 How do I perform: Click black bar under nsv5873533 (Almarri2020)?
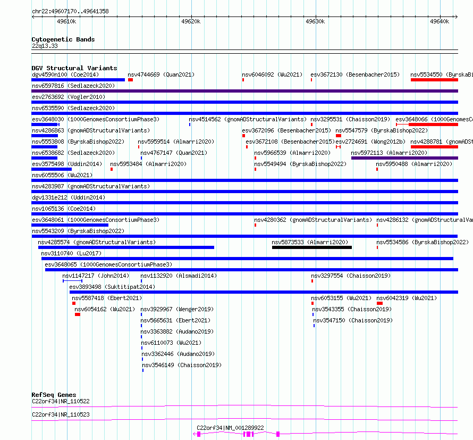tap(312, 247)
